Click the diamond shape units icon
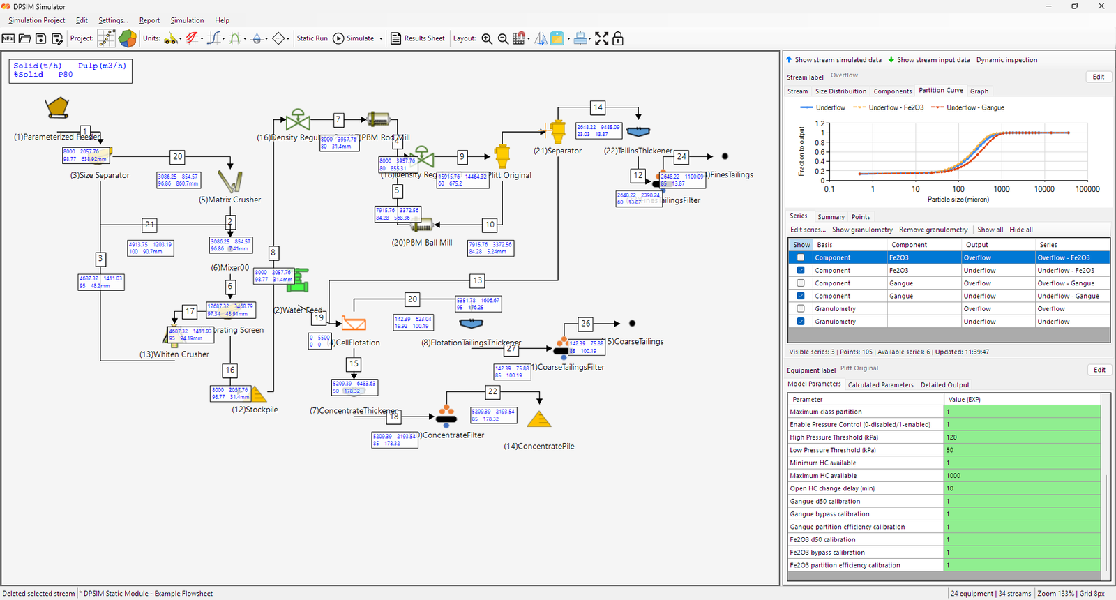This screenshot has height=600, width=1116. [278, 38]
